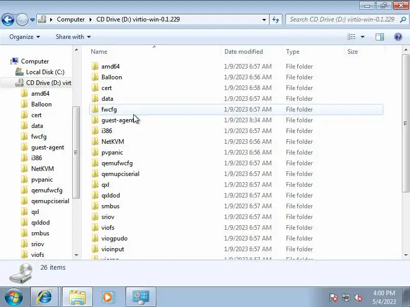
Task: Refresh the folder view
Action: pyautogui.click(x=276, y=19)
